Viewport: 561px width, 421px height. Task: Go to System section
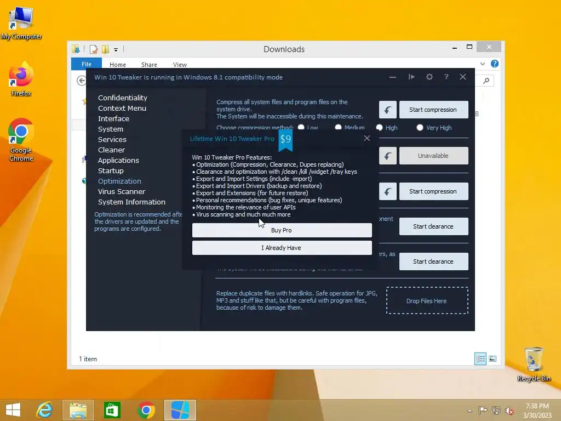tap(111, 129)
